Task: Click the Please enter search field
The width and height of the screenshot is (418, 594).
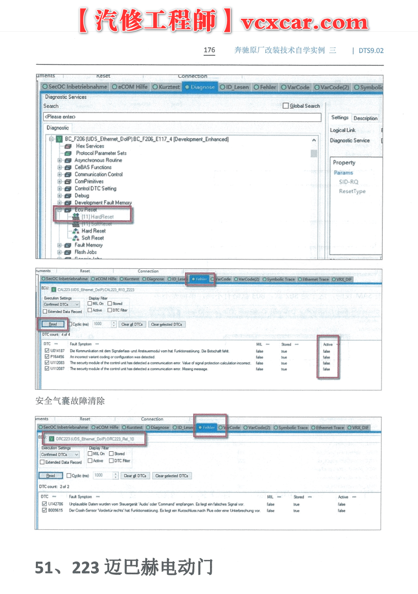Action: pos(182,117)
